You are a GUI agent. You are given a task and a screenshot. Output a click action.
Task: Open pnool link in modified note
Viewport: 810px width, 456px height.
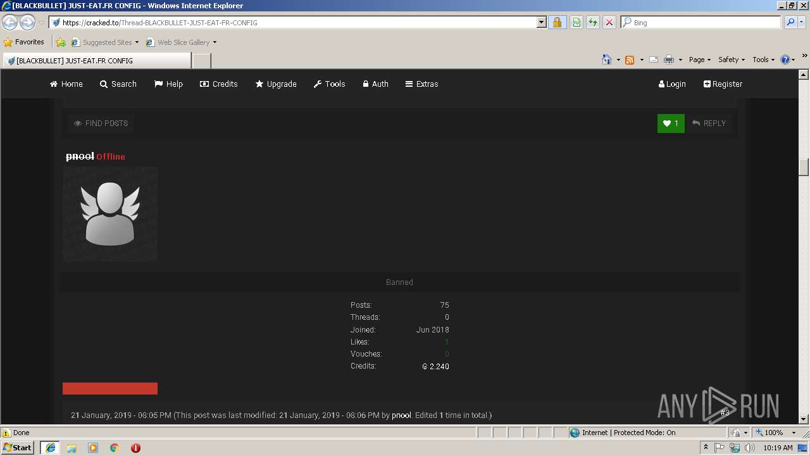[x=401, y=415]
